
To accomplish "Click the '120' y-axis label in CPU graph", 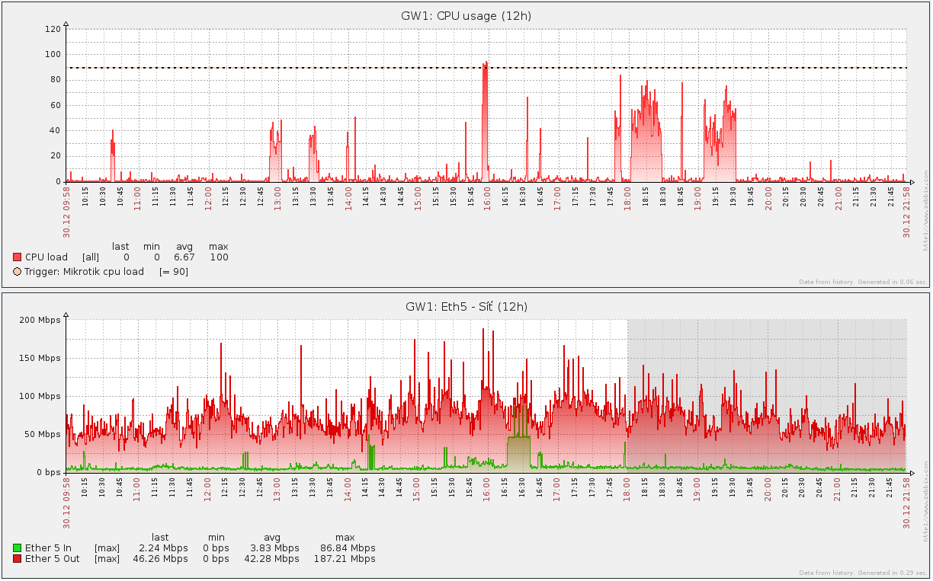I will tap(53, 29).
